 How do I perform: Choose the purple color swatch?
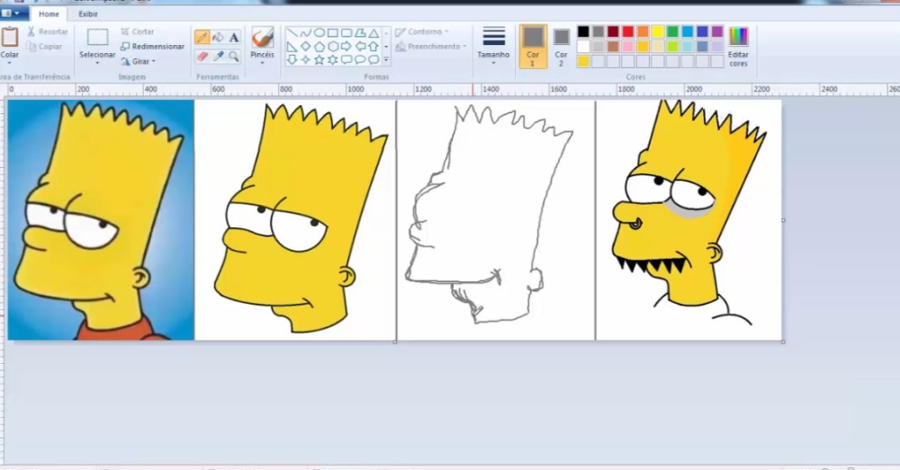point(717,31)
